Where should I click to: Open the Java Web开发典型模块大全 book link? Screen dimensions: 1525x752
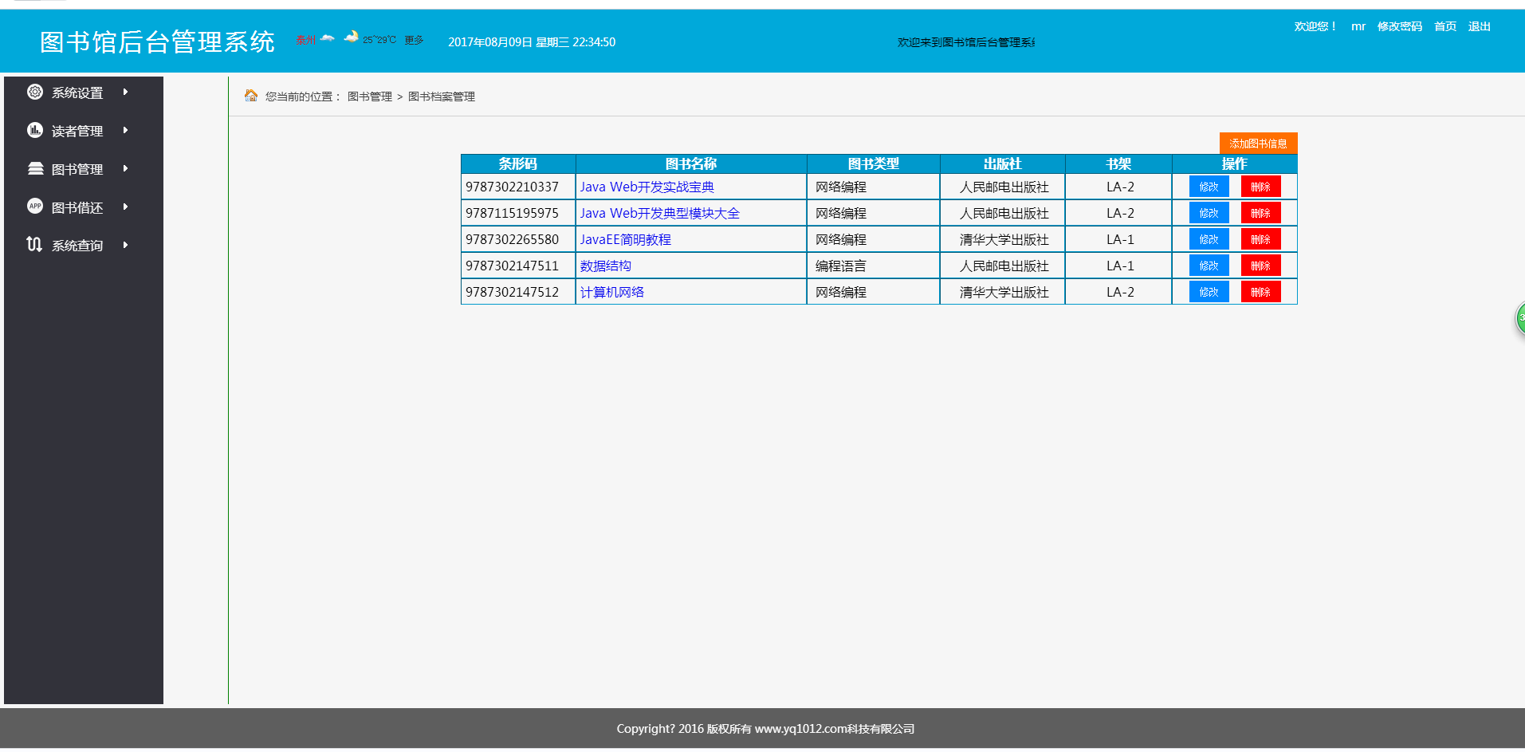tap(659, 213)
